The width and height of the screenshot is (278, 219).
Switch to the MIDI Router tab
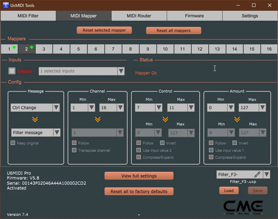[139, 16]
